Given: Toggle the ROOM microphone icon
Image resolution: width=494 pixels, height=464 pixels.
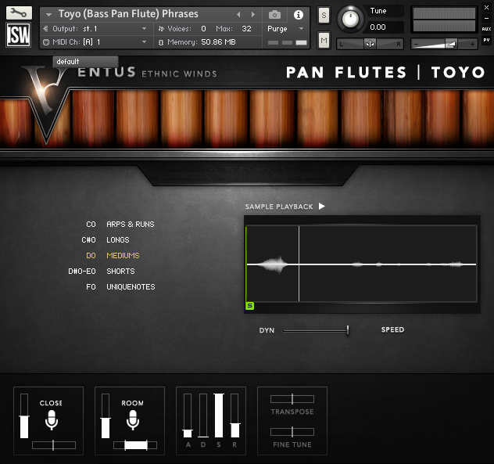Looking at the screenshot, I should [x=133, y=420].
